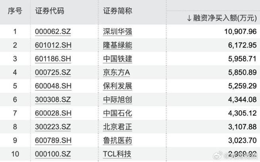Open the TCL科技 security name link
Viewport: 260px width, 162px height.
tap(117, 154)
